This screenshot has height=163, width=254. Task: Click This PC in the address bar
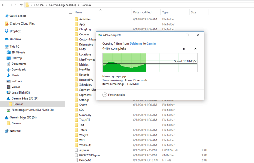tap(39, 5)
